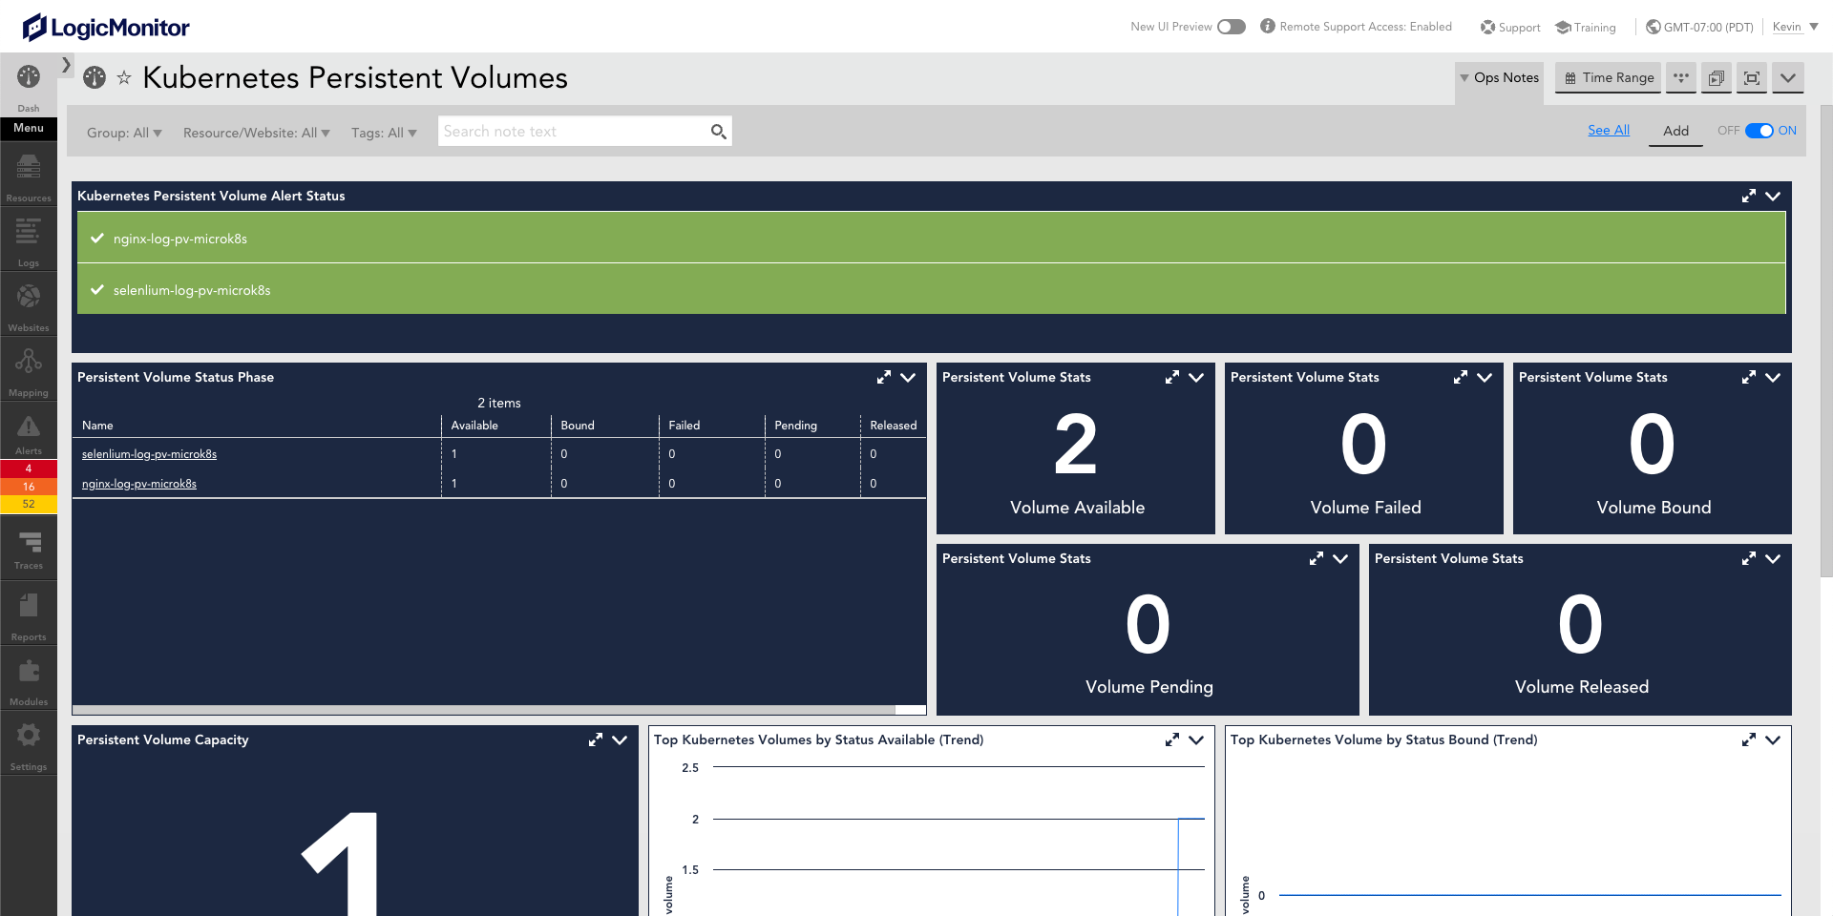Open Alert Status widget options chevron
1833x916 pixels.
(x=1773, y=196)
